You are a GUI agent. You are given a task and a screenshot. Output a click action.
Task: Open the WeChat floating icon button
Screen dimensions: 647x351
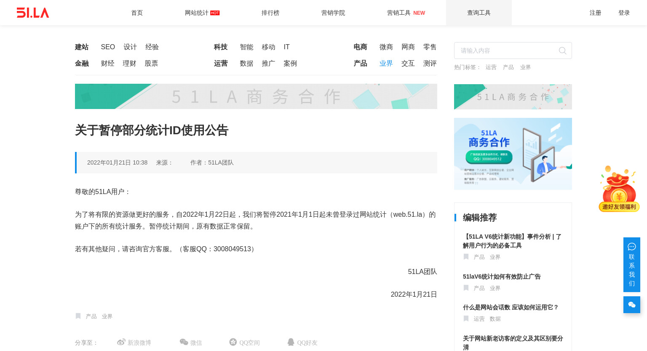(632, 305)
